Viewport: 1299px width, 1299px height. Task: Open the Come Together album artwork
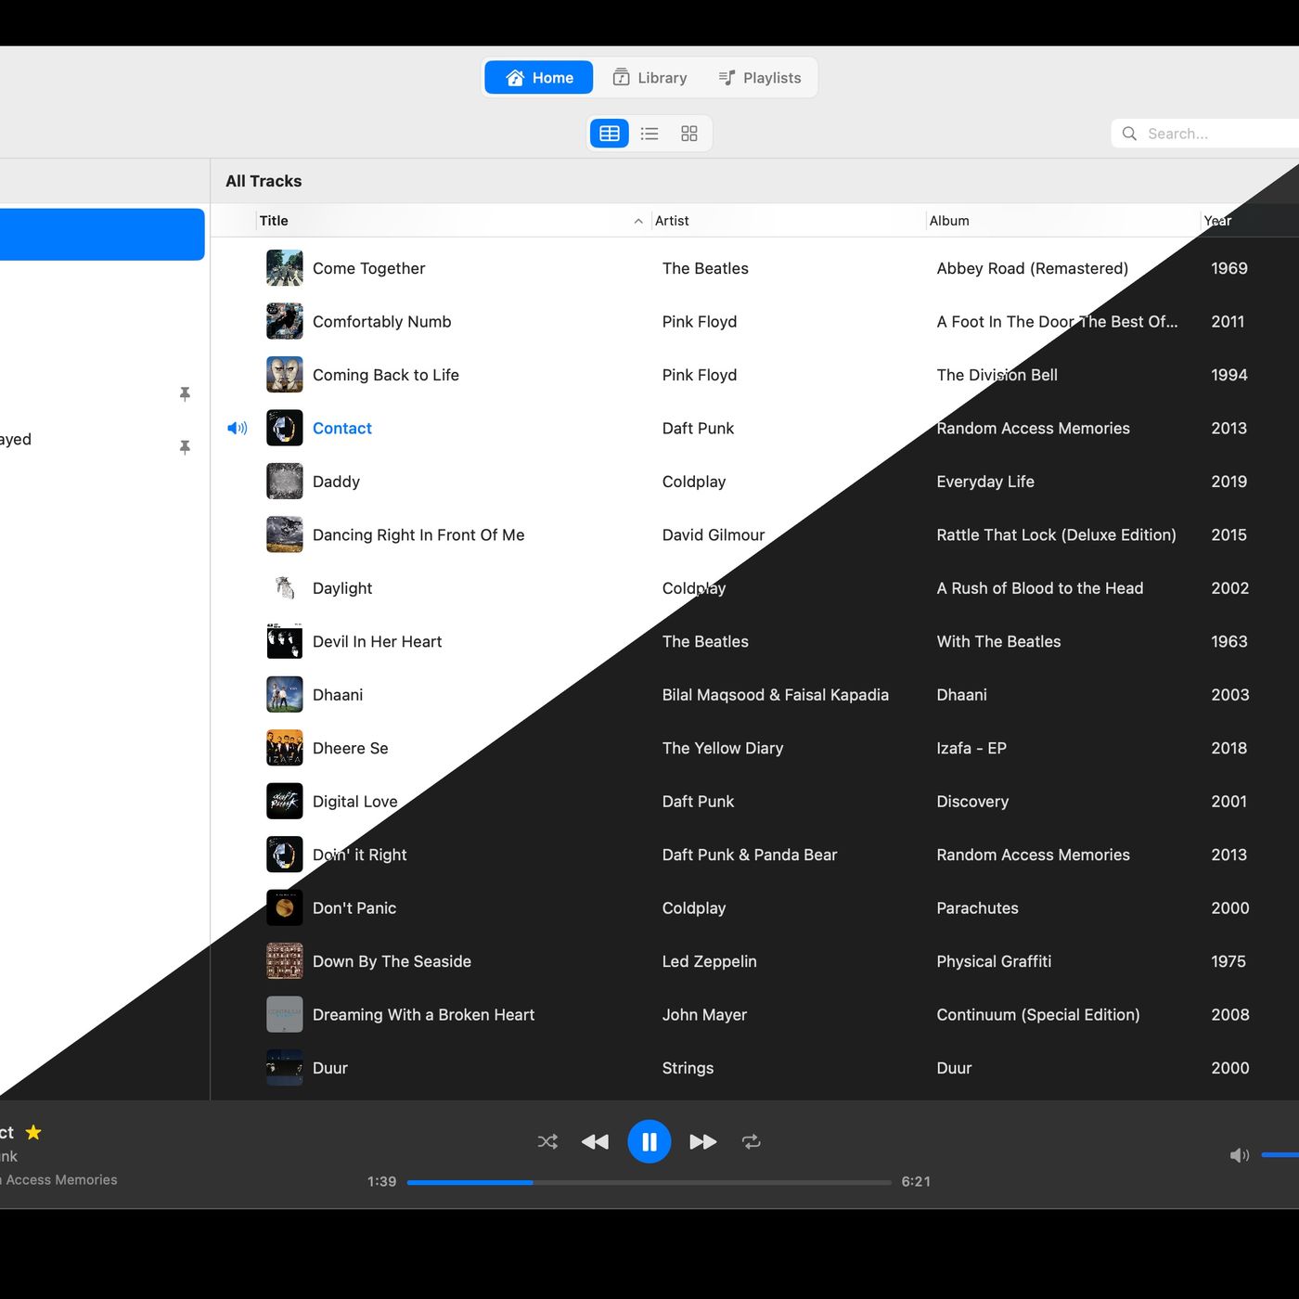pyautogui.click(x=285, y=268)
